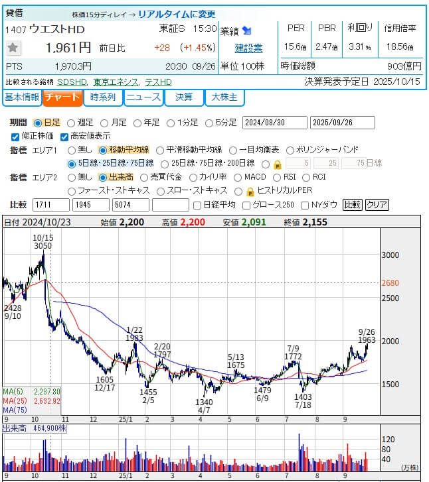Open the 基本情報 tab

(x=22, y=97)
